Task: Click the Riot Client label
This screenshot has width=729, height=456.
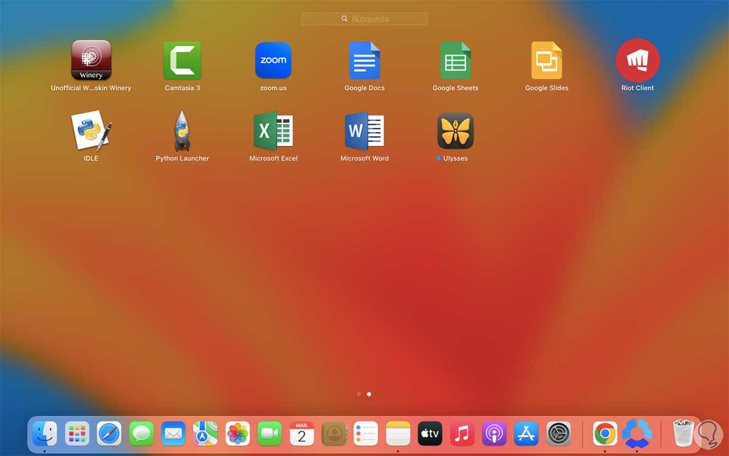Action: [x=638, y=88]
